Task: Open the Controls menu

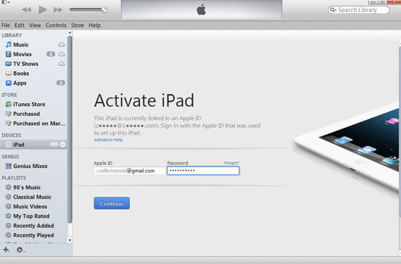Action: [55, 25]
